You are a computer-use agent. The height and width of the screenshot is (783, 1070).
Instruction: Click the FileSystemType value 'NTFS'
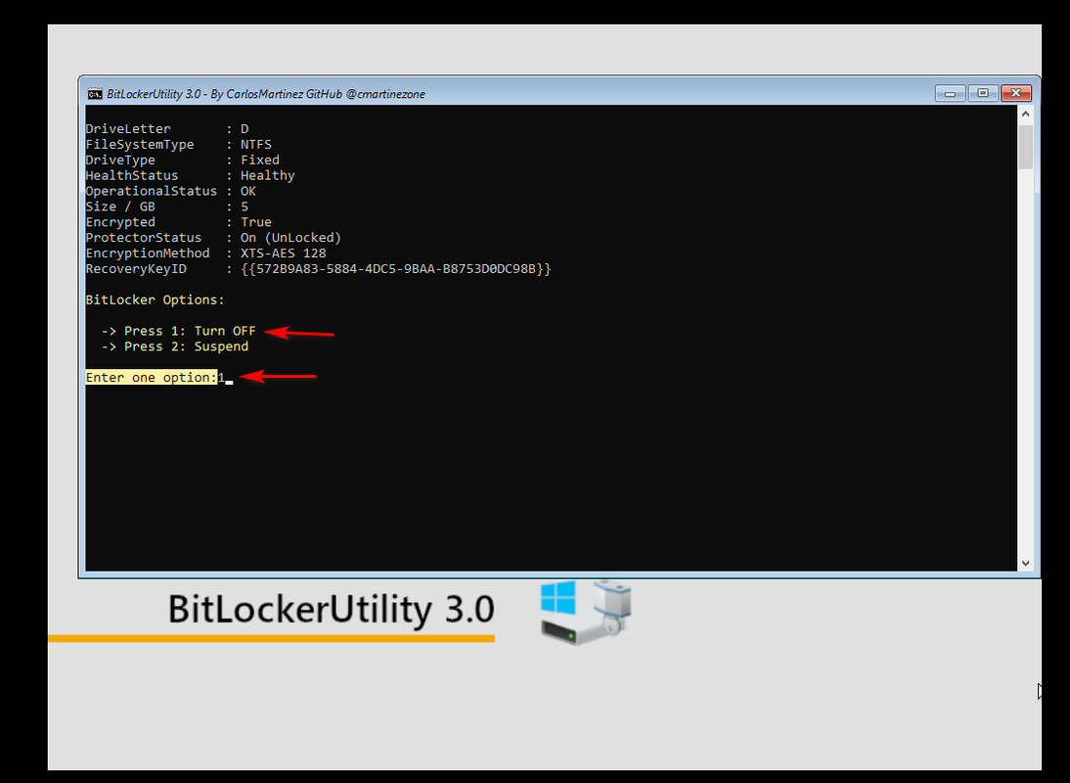[256, 145]
